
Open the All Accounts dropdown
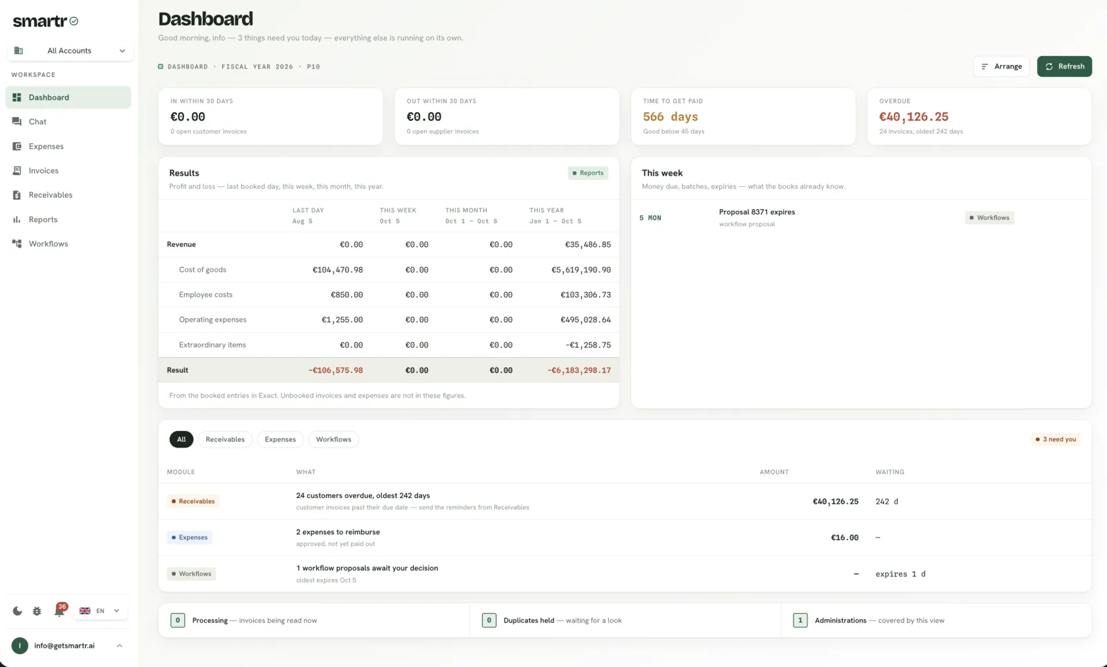tap(70, 51)
